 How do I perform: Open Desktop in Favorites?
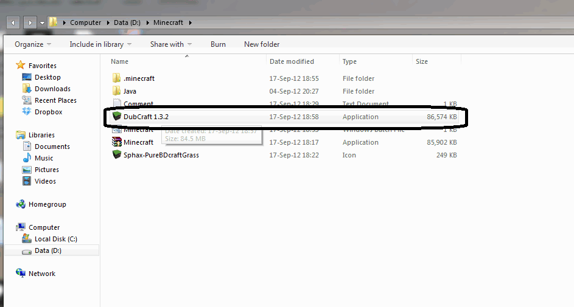47,77
